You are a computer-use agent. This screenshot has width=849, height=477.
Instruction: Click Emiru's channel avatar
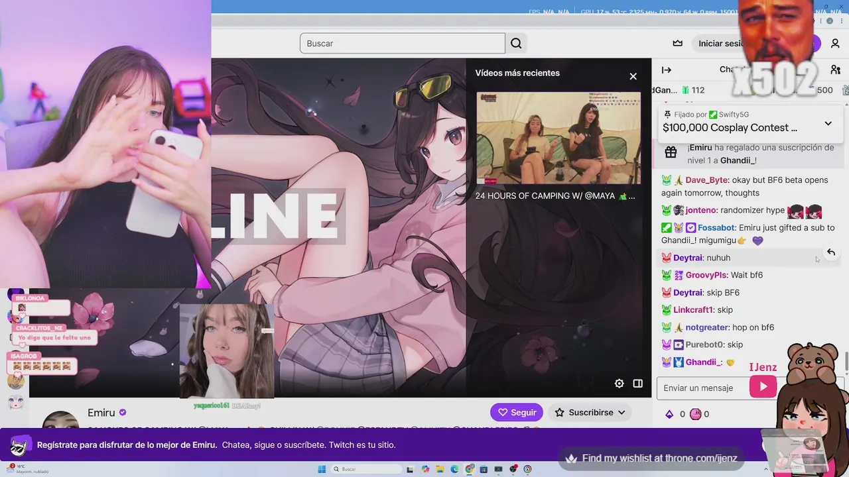(x=60, y=420)
